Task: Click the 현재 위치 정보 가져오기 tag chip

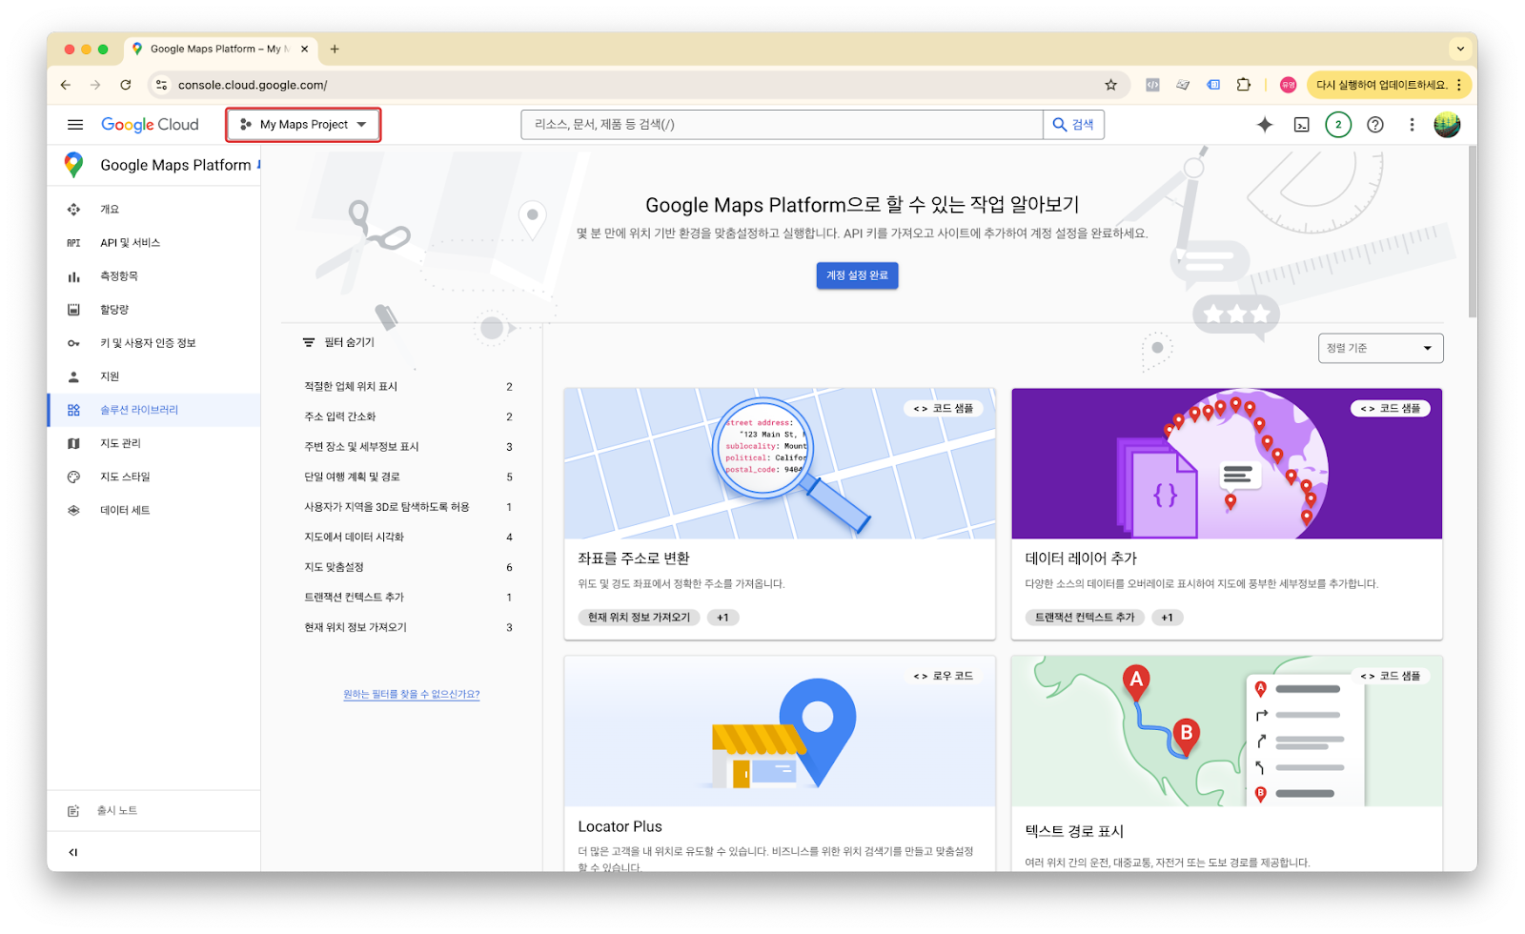Action: click(x=639, y=618)
